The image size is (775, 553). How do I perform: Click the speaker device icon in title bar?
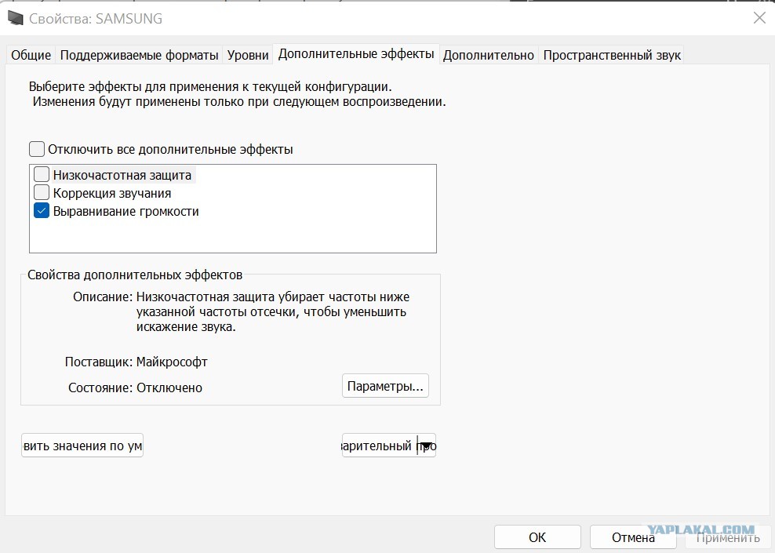click(x=16, y=18)
